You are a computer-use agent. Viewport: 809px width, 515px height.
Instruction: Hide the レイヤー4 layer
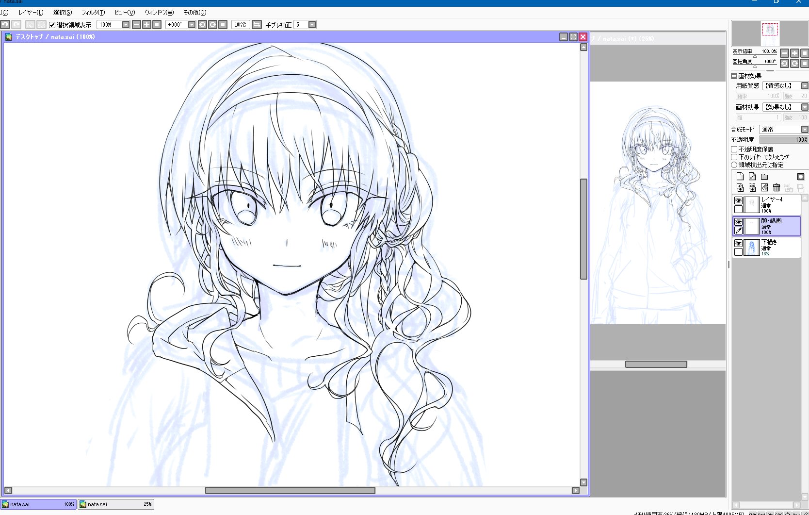pyautogui.click(x=738, y=200)
